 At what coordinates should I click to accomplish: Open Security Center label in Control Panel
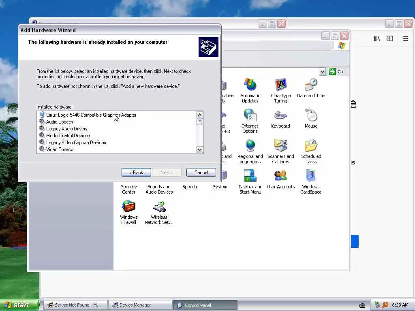click(x=128, y=189)
